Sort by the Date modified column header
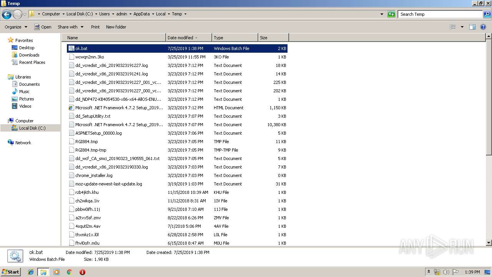The height and width of the screenshot is (277, 492). pos(189,38)
